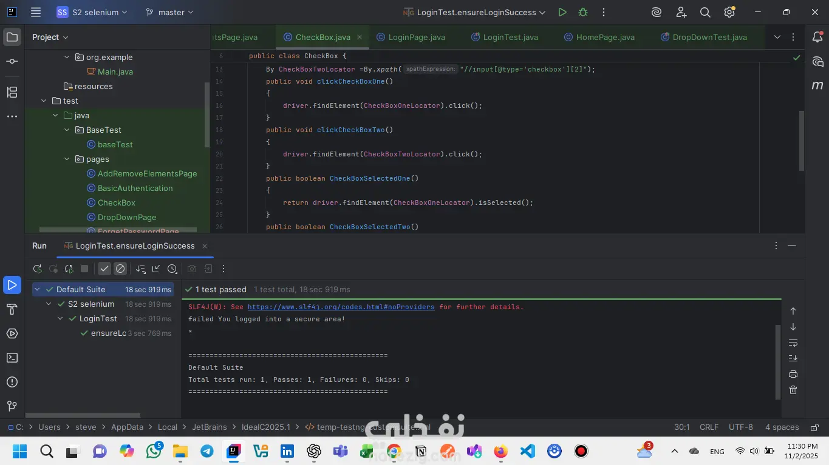Image resolution: width=829 pixels, height=465 pixels.
Task: Open the AI Chat tool window on the right stripe
Action: pyautogui.click(x=817, y=61)
